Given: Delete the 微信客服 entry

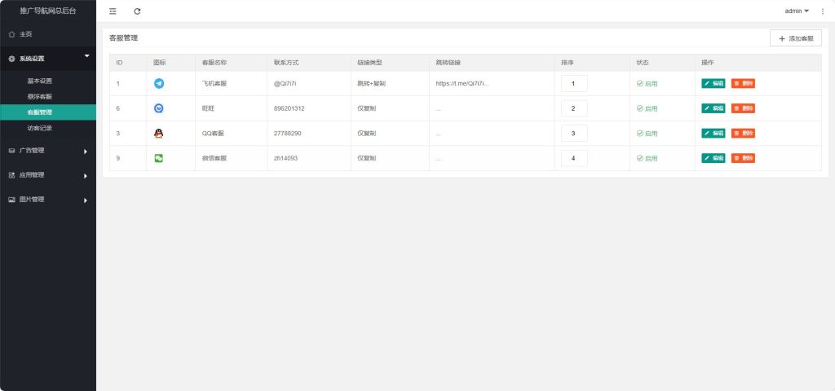Looking at the screenshot, I should 743,158.
